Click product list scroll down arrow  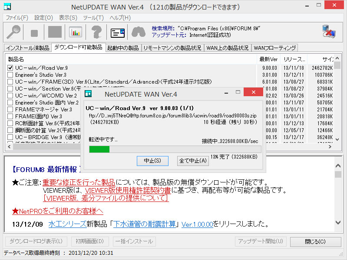click(x=337, y=140)
